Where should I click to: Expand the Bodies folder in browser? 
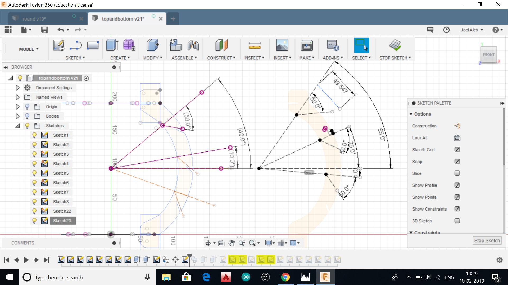(17, 116)
